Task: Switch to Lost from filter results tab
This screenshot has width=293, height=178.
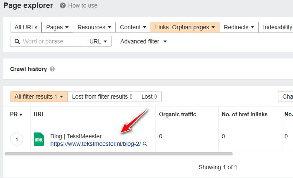Action: click(x=102, y=97)
